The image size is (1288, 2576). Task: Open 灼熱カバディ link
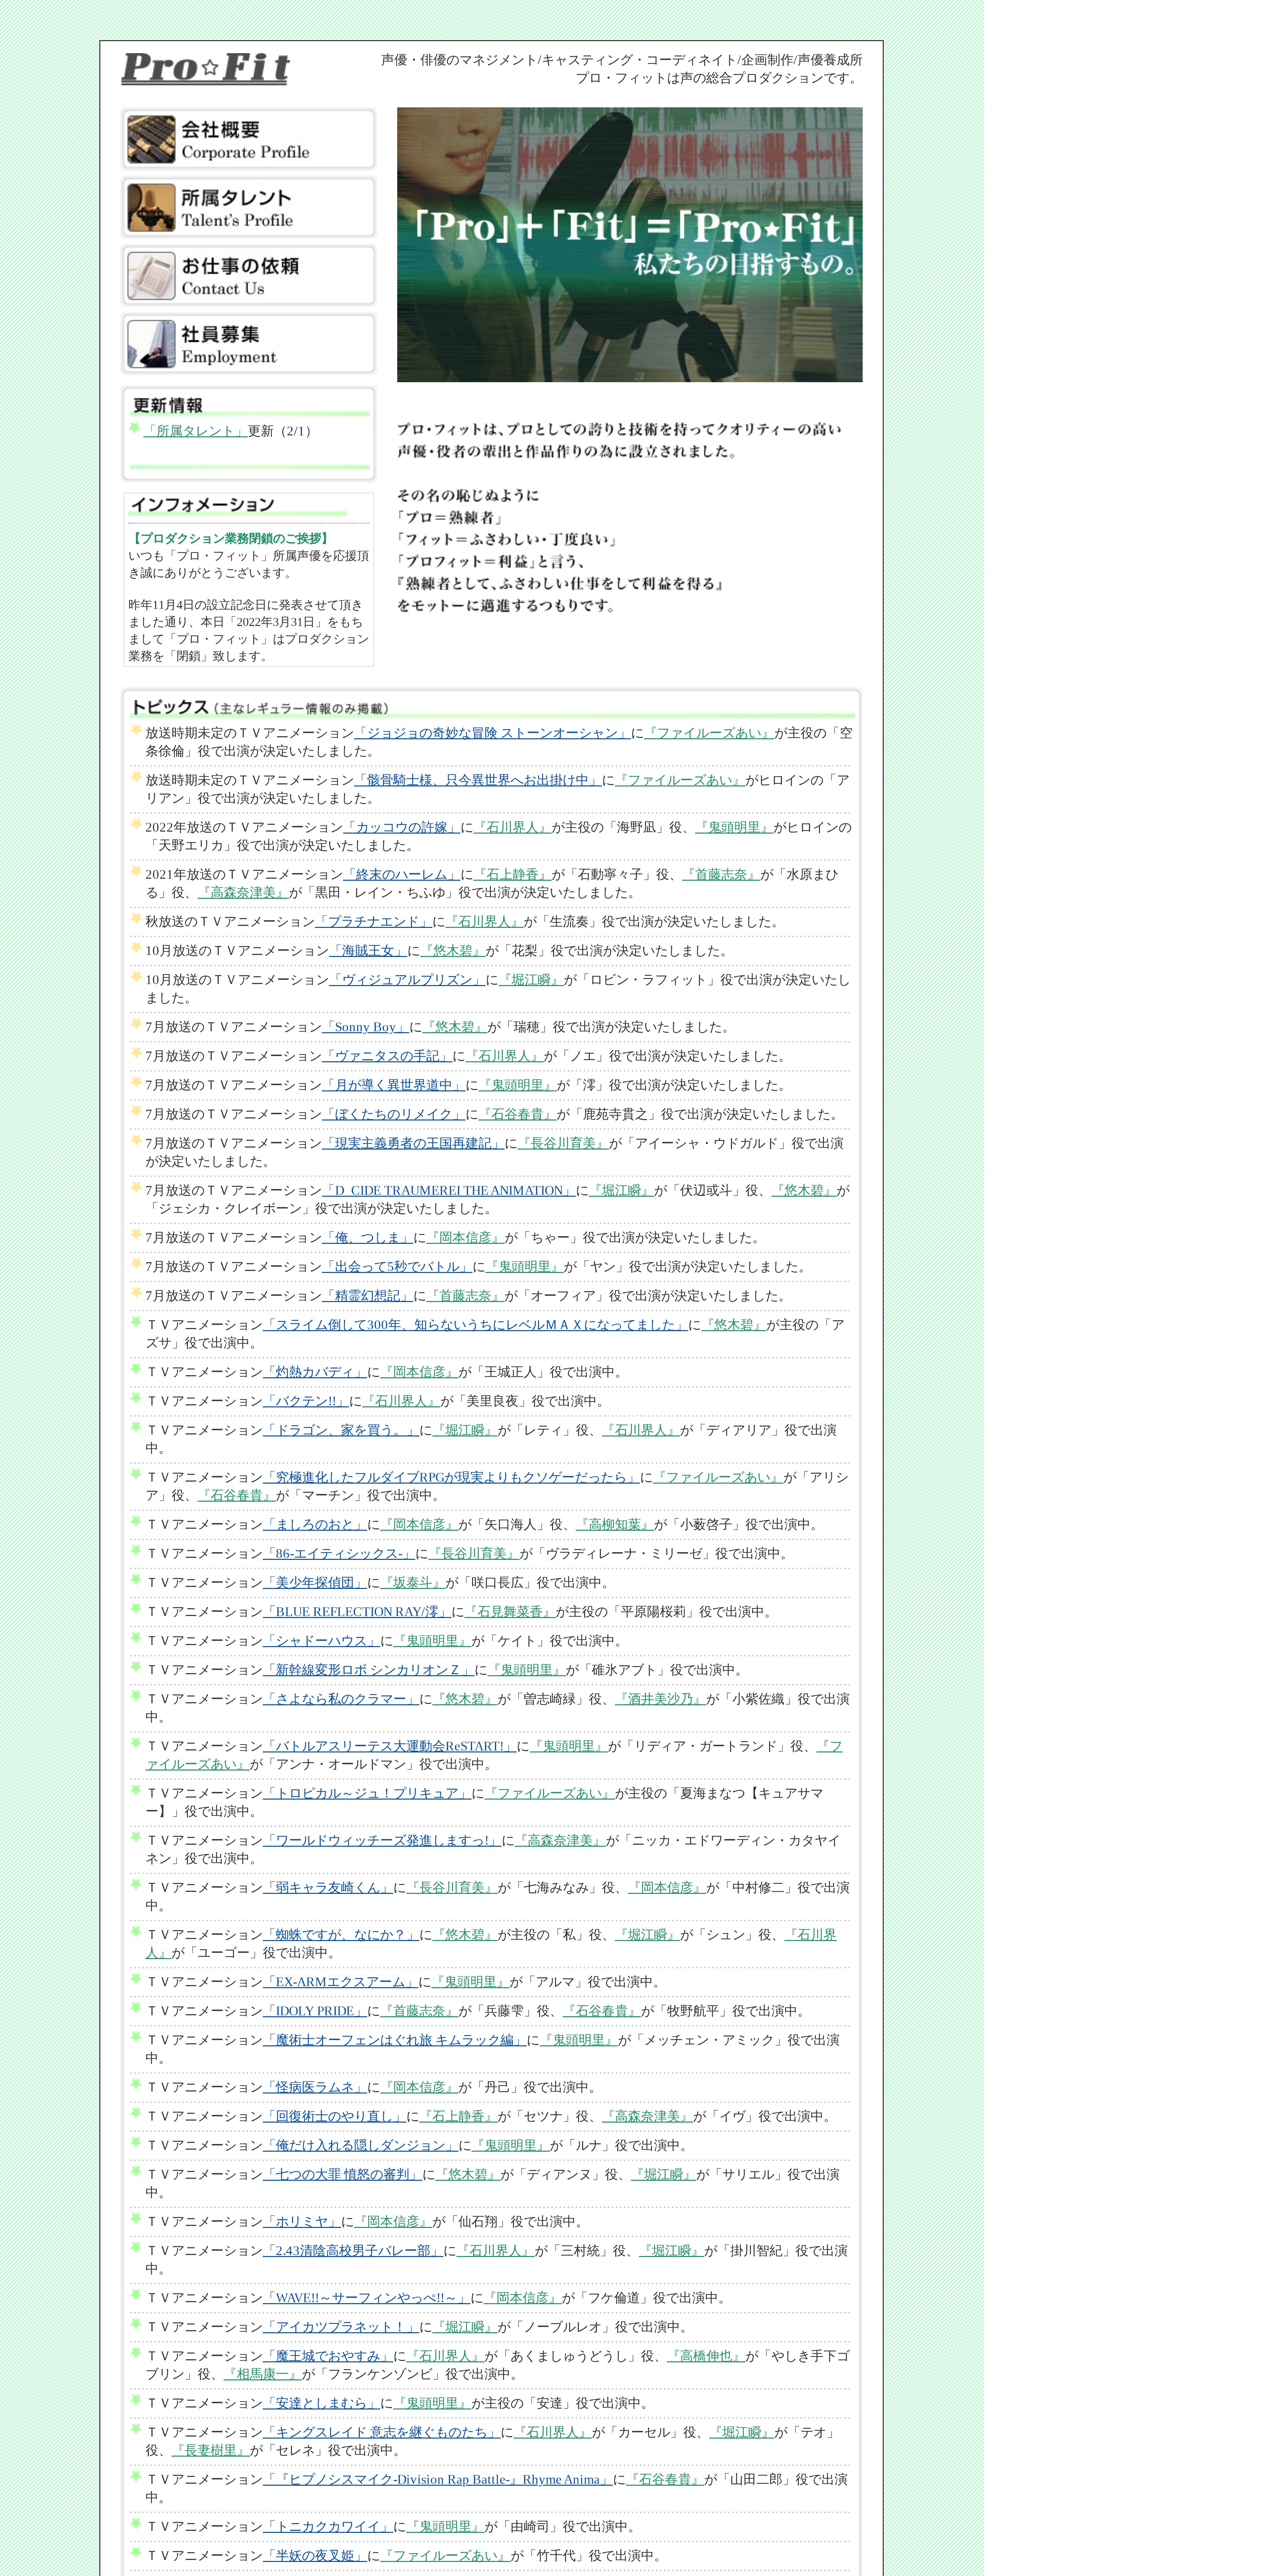click(315, 1372)
